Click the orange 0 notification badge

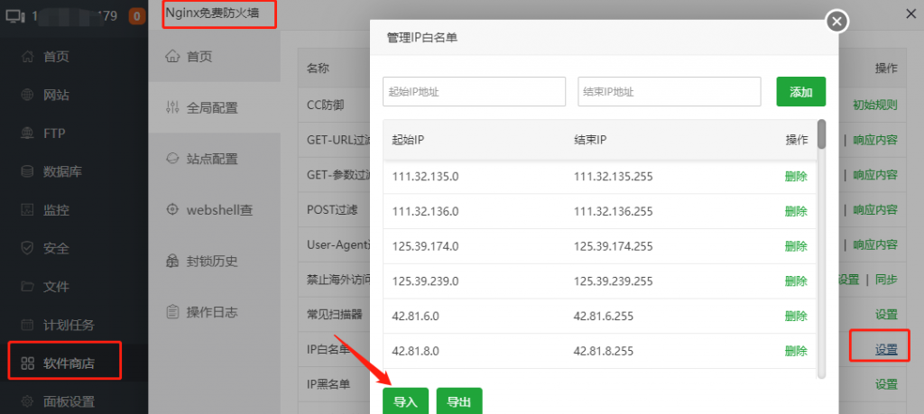137,16
